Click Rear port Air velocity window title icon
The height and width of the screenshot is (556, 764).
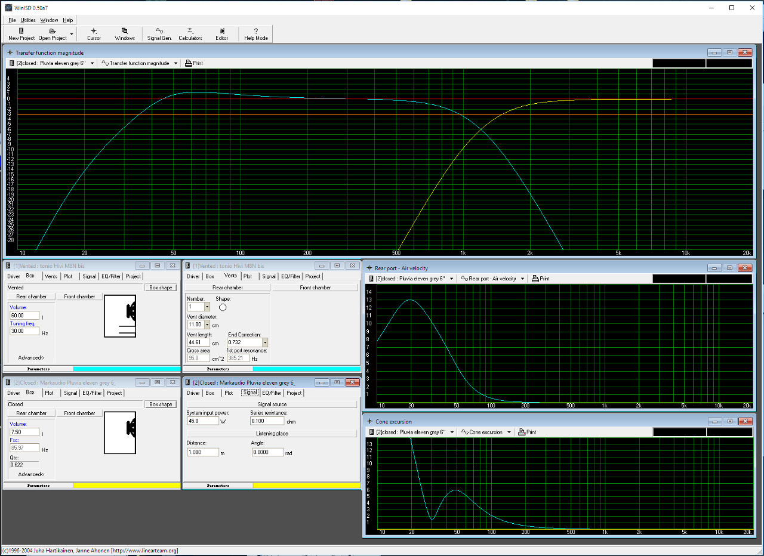pyautogui.click(x=370, y=268)
